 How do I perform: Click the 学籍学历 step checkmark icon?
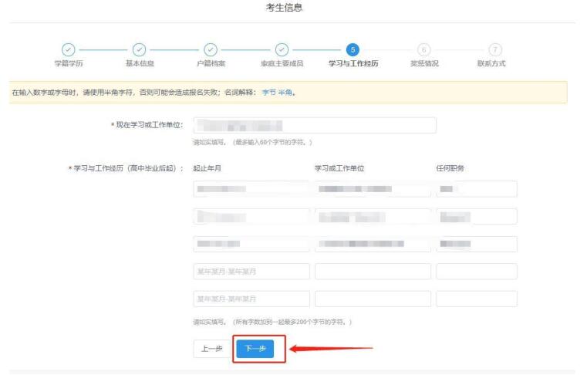click(x=67, y=50)
